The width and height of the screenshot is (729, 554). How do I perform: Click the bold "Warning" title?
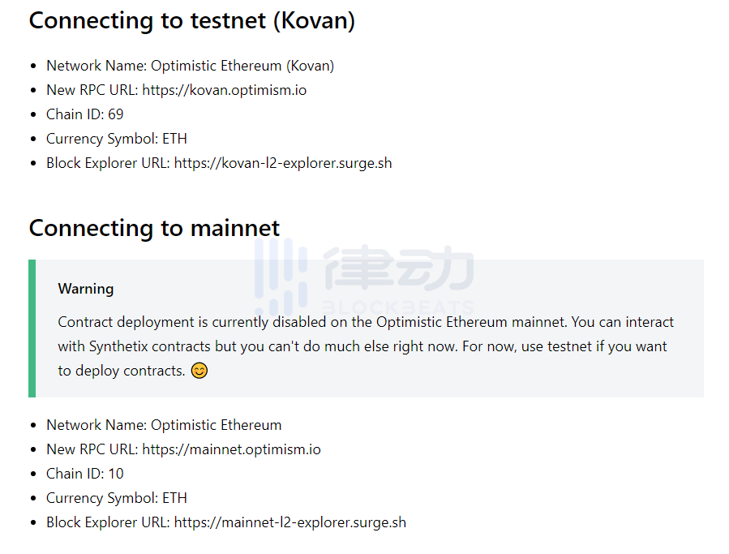pyautogui.click(x=86, y=289)
